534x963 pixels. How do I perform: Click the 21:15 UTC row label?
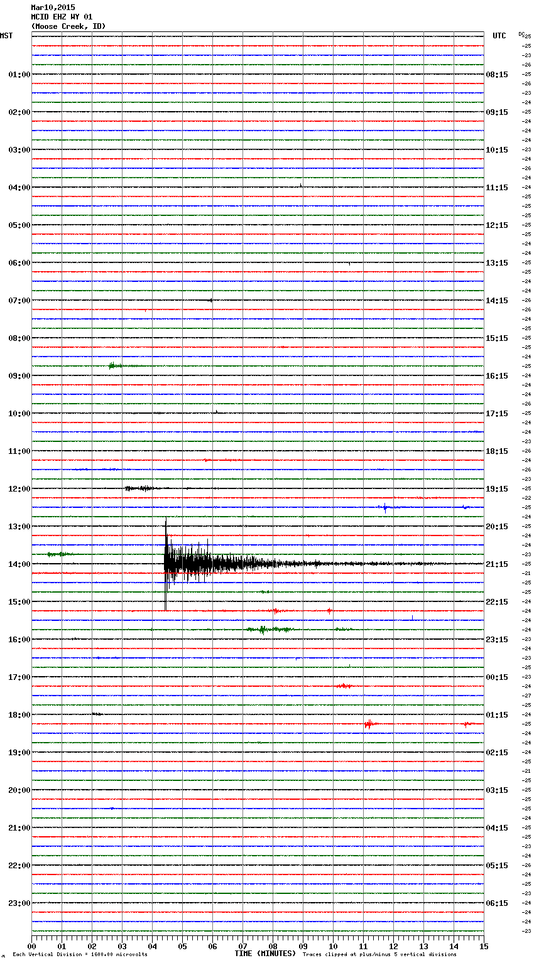[497, 564]
